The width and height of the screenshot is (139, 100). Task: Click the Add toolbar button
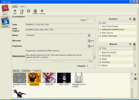pos(15,12)
